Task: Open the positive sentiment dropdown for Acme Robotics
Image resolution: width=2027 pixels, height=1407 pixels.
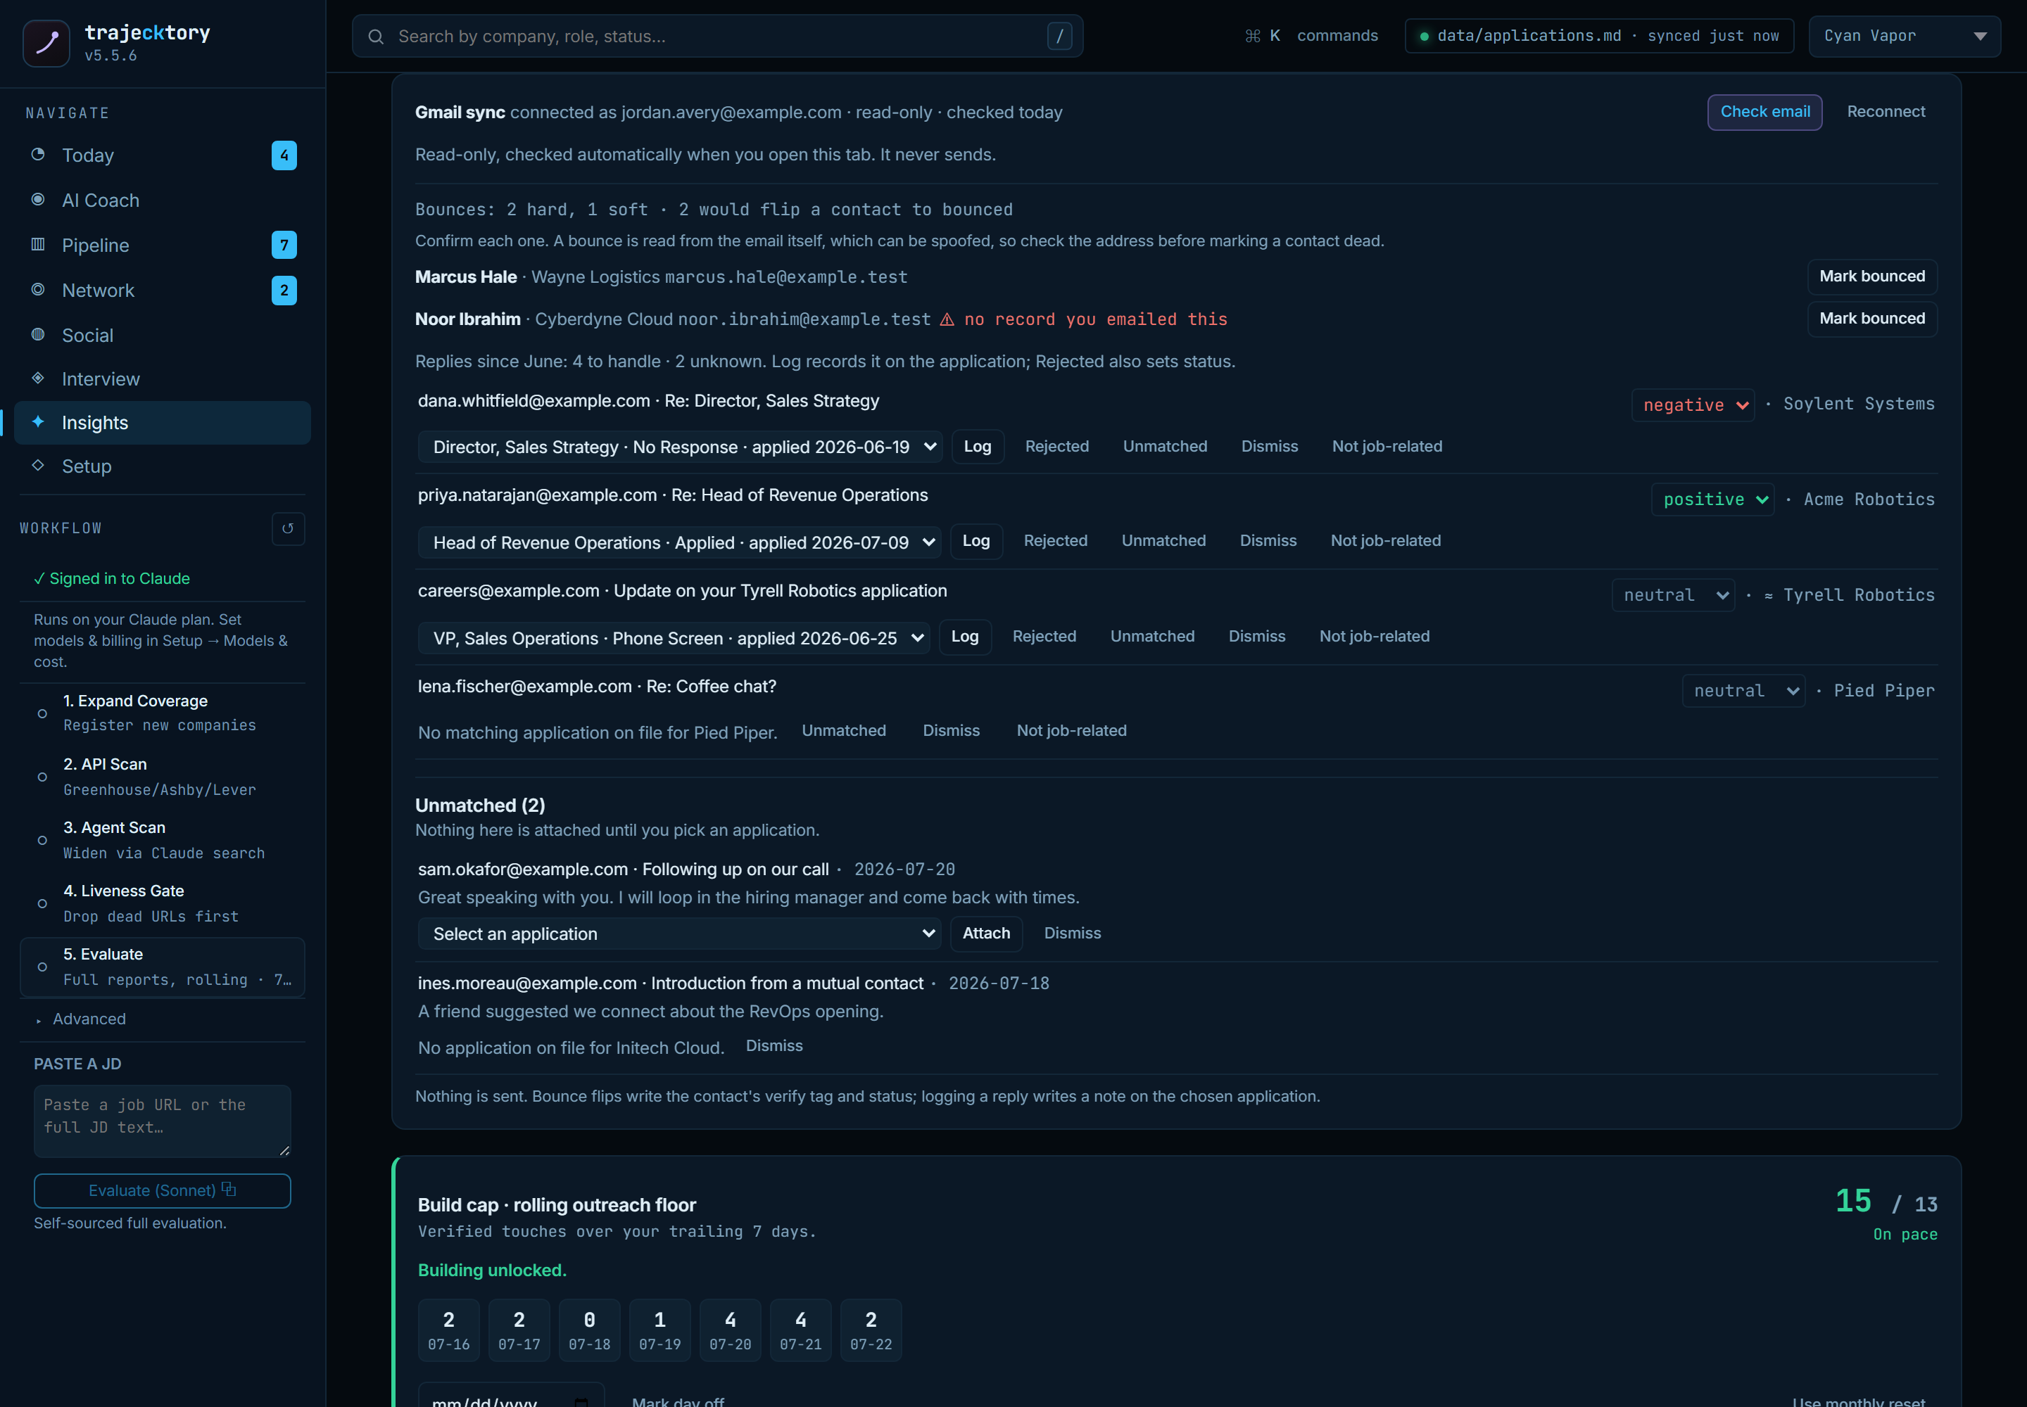Action: pos(1712,499)
